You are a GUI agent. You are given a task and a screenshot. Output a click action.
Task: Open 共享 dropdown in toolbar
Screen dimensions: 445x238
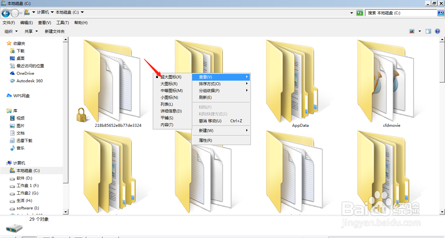tap(31, 31)
